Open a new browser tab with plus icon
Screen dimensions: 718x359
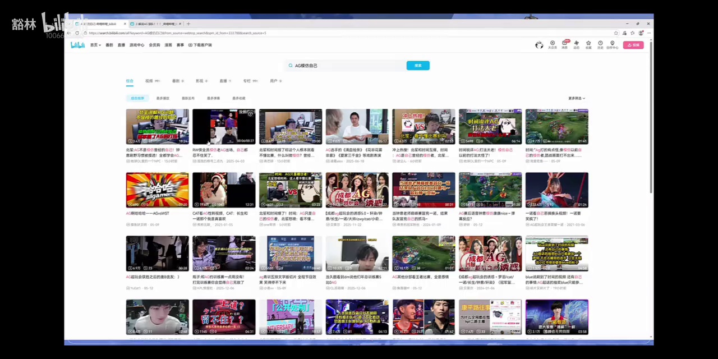(188, 24)
